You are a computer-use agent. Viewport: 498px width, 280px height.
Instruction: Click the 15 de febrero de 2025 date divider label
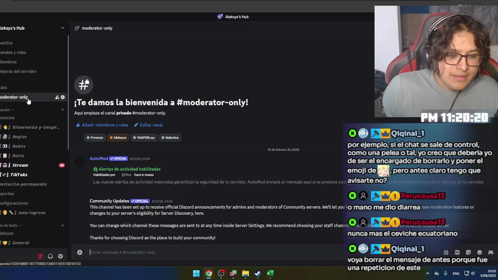point(283,150)
